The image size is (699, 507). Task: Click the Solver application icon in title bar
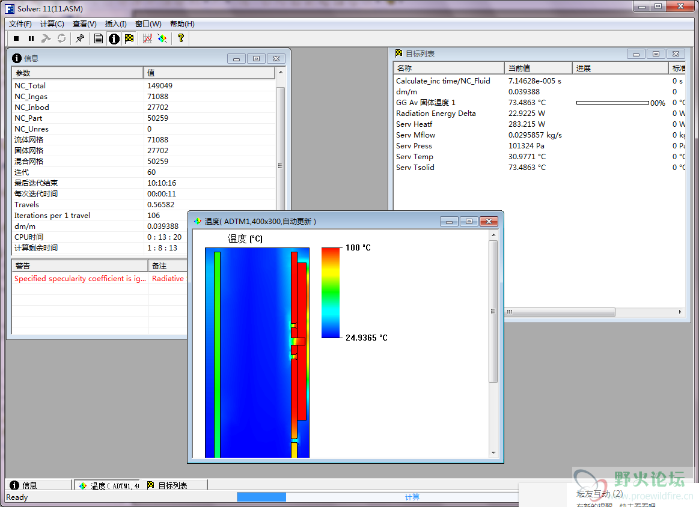click(10, 8)
